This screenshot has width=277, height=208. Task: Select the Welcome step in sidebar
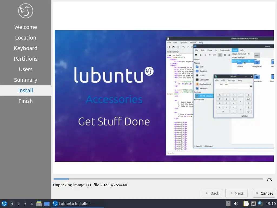(x=26, y=27)
